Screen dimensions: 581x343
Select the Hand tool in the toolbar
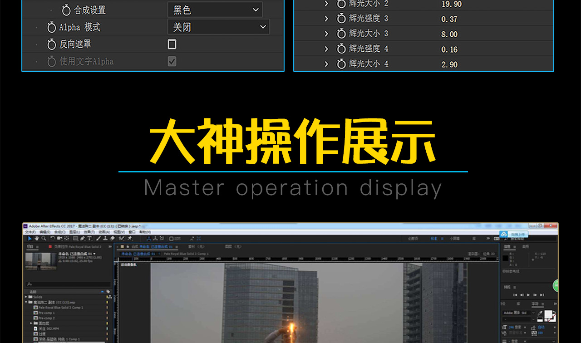coord(37,238)
